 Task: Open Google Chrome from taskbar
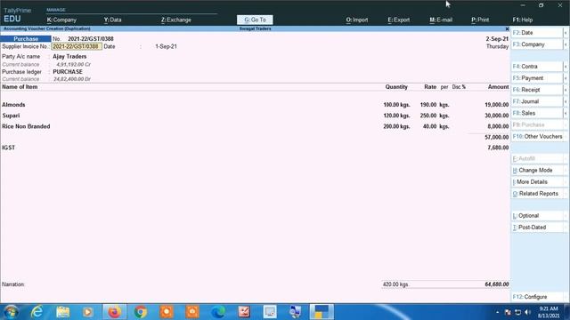pos(141,312)
